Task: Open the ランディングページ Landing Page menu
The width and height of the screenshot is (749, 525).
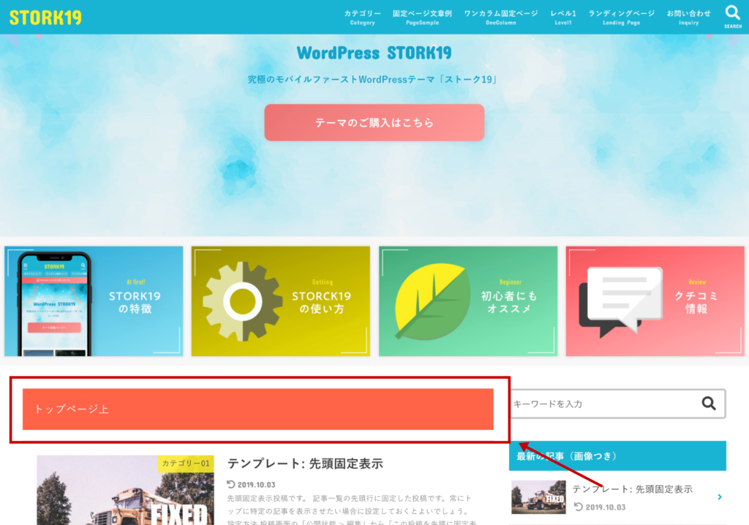Action: (621, 18)
